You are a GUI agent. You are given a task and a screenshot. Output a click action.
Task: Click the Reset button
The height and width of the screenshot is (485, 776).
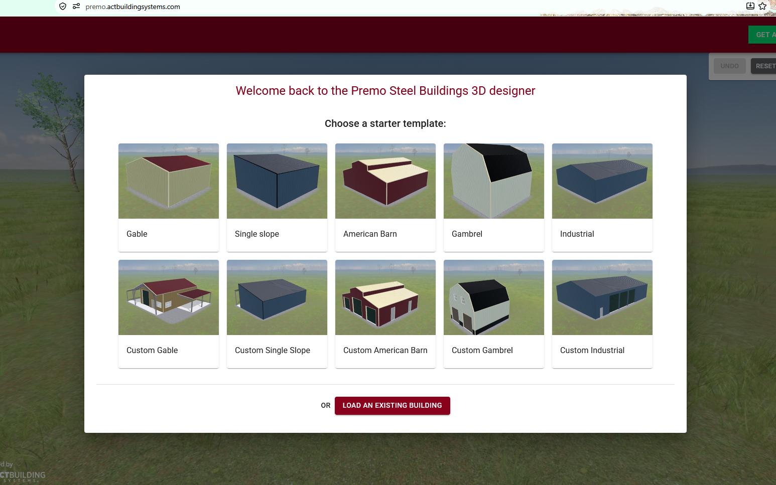(764, 66)
